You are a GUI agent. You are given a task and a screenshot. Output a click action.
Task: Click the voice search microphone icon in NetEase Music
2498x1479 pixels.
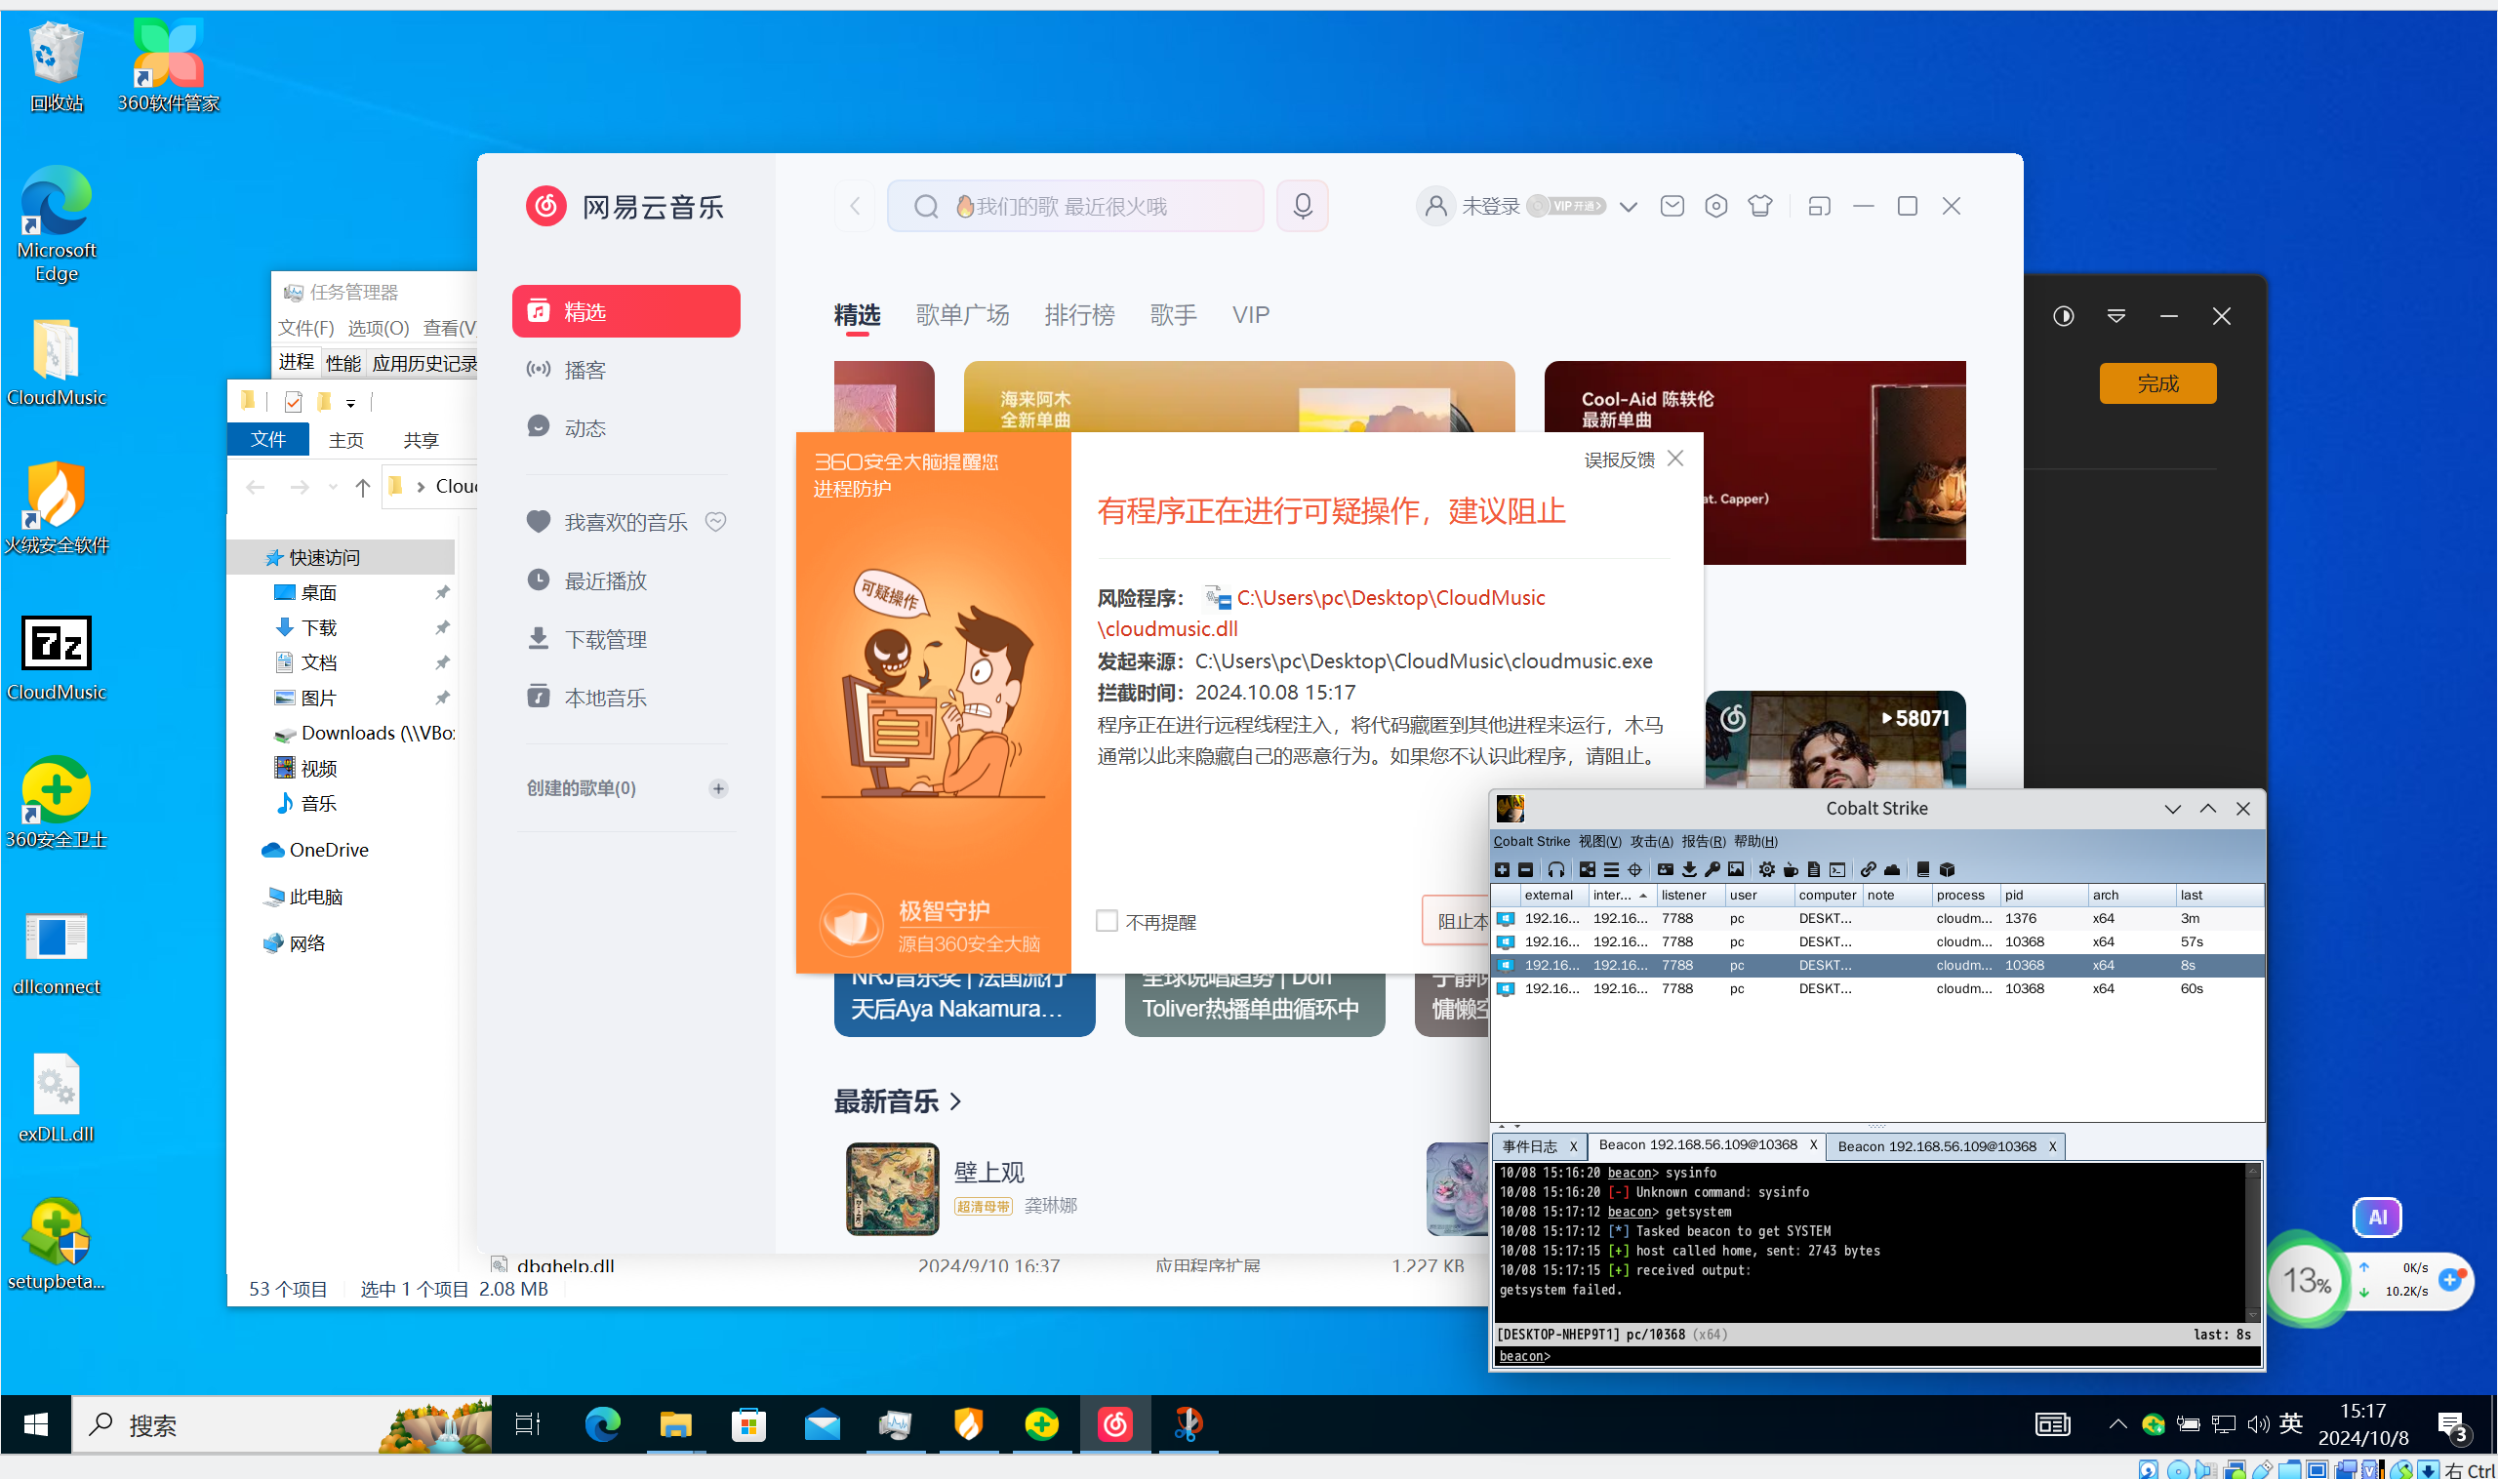[x=1302, y=205]
